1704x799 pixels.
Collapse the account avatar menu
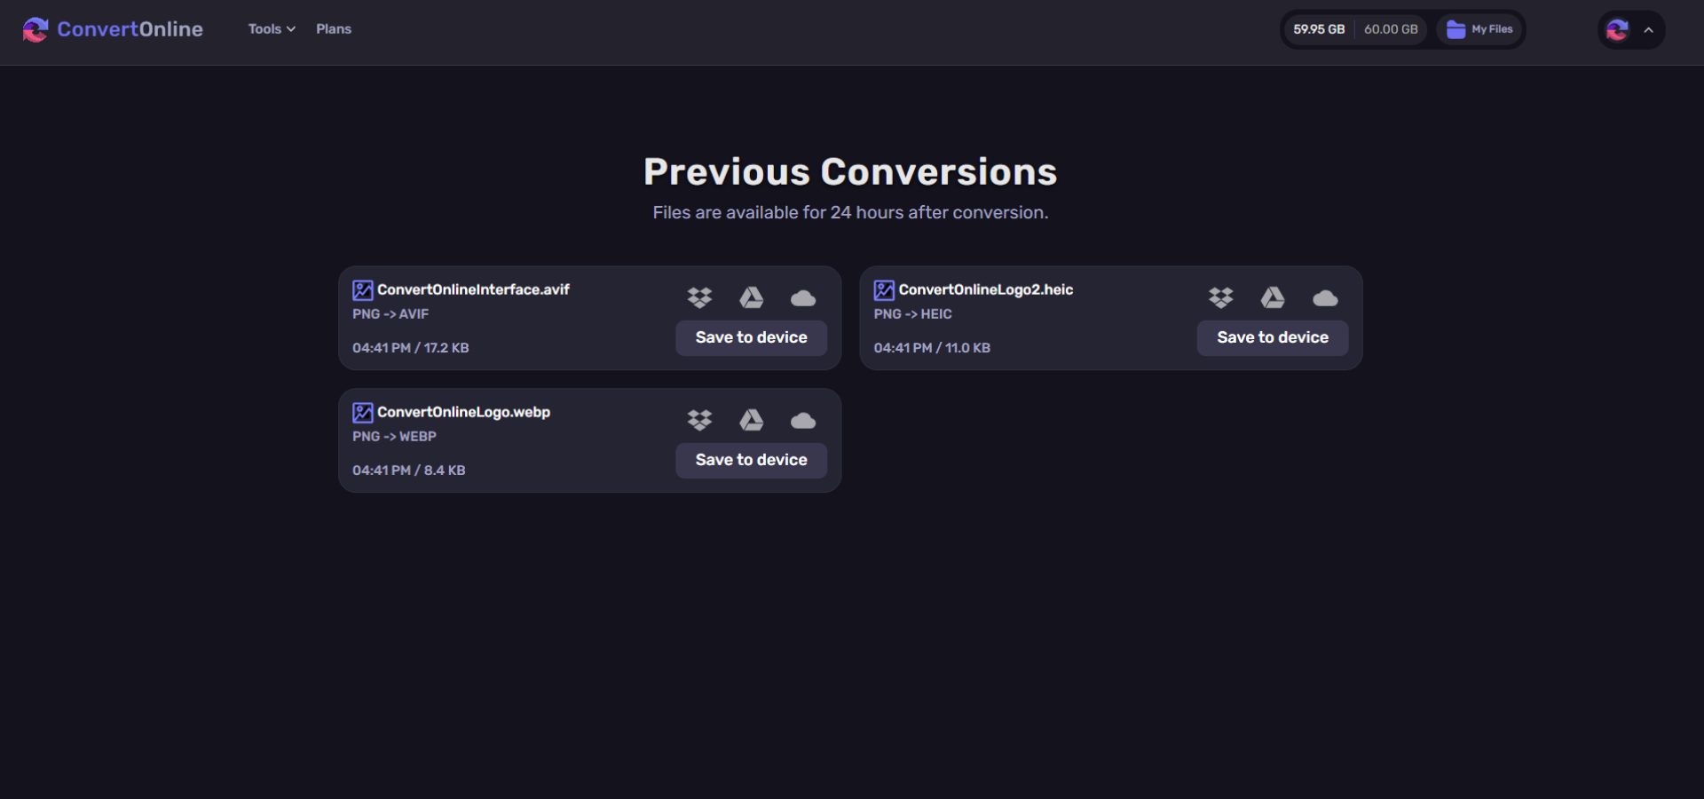[1650, 29]
